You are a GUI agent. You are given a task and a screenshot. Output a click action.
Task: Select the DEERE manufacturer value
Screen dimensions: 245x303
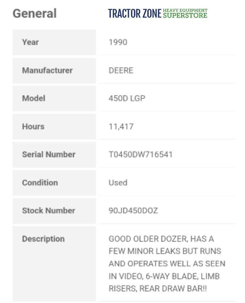click(121, 70)
